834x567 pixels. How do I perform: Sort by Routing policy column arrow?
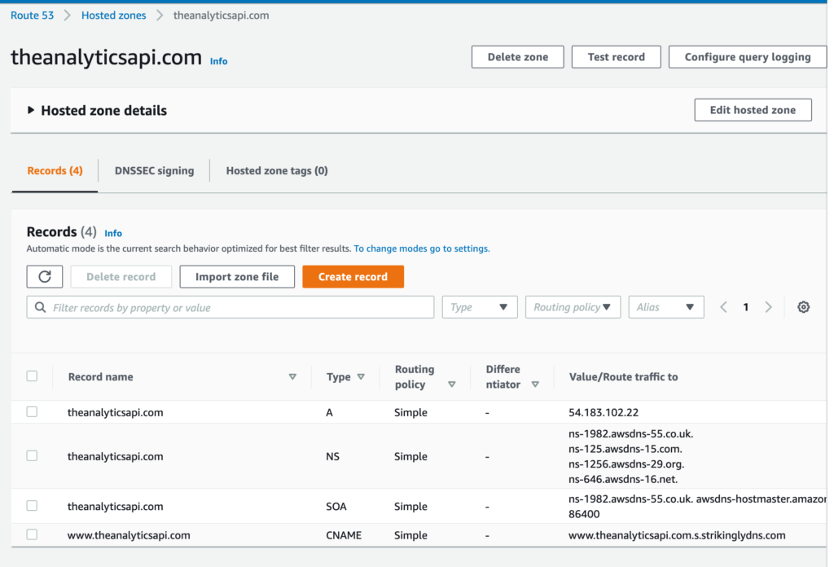(x=451, y=385)
